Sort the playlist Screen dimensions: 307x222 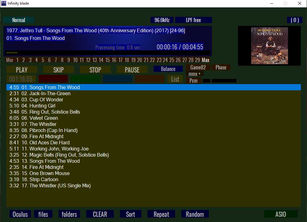(x=130, y=214)
